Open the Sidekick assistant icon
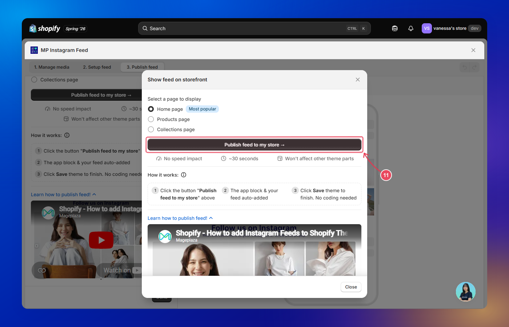The height and width of the screenshot is (327, 509). [395, 28]
